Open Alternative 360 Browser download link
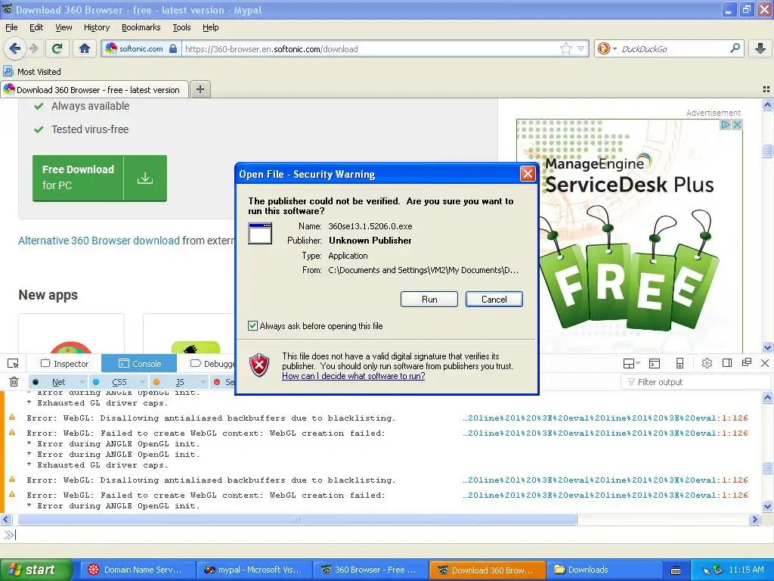 point(99,241)
